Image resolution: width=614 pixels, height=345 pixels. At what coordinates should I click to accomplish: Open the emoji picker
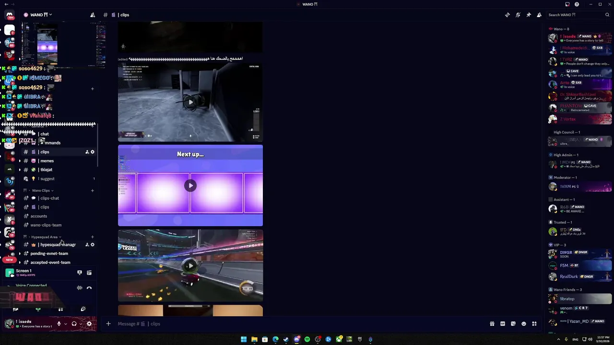pyautogui.click(x=524, y=324)
